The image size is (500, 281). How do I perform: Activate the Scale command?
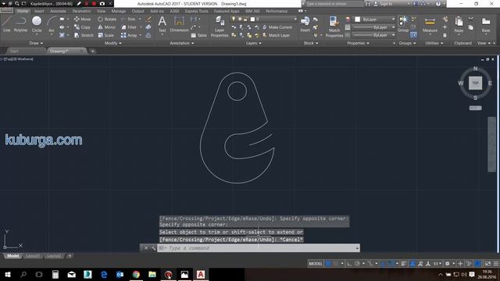click(x=106, y=35)
